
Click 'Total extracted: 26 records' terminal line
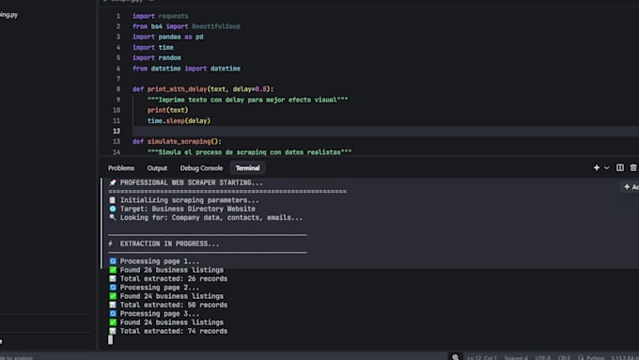point(174,279)
